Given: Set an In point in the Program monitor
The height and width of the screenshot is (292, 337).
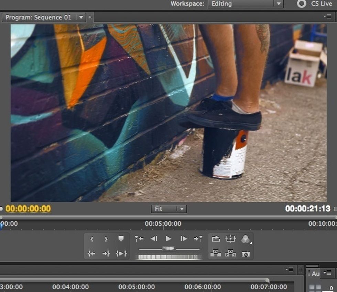Looking at the screenshot, I should tap(91, 238).
